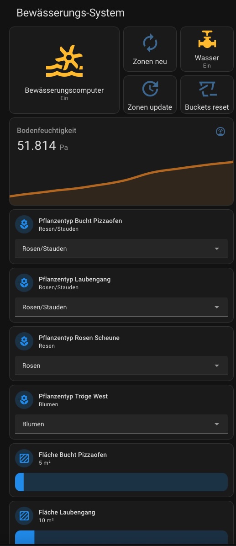Click the Zonen neu refresh icon
The image size is (236, 546).
point(150,43)
